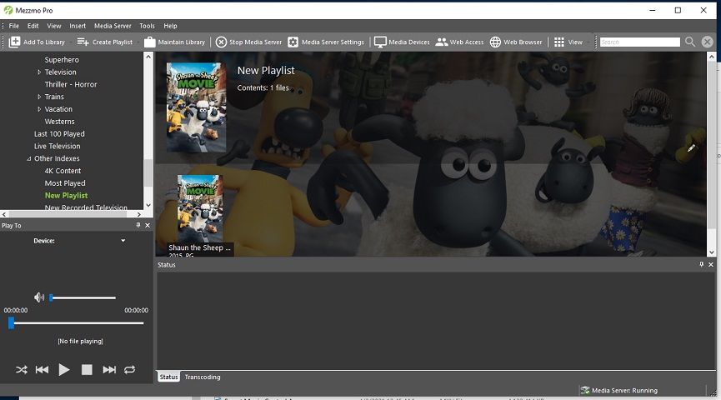This screenshot has height=400, width=721.
Task: Open the Create Playlist dropdown arrow
Action: coord(138,42)
